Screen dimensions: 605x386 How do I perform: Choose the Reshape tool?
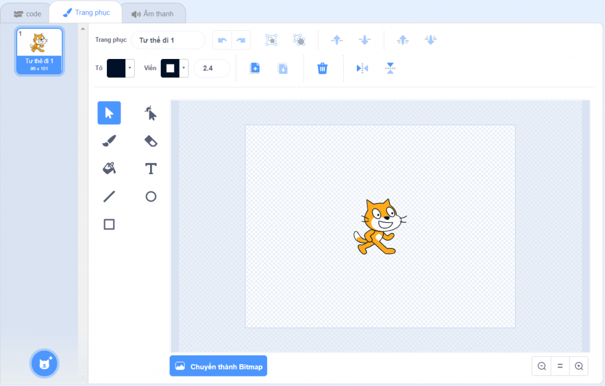coord(151,113)
